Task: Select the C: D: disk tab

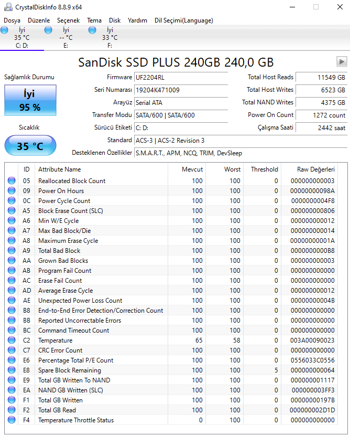Action: (x=22, y=38)
